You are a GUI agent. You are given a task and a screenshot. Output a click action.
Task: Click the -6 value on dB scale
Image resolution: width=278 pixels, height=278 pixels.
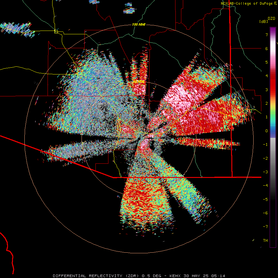tap(265, 213)
